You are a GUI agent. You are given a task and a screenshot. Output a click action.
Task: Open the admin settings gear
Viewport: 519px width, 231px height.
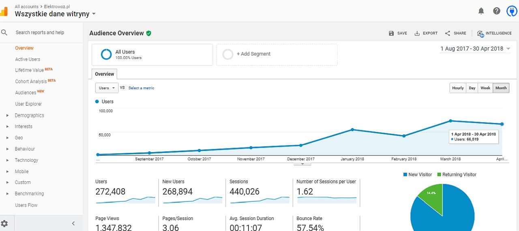(x=4, y=223)
